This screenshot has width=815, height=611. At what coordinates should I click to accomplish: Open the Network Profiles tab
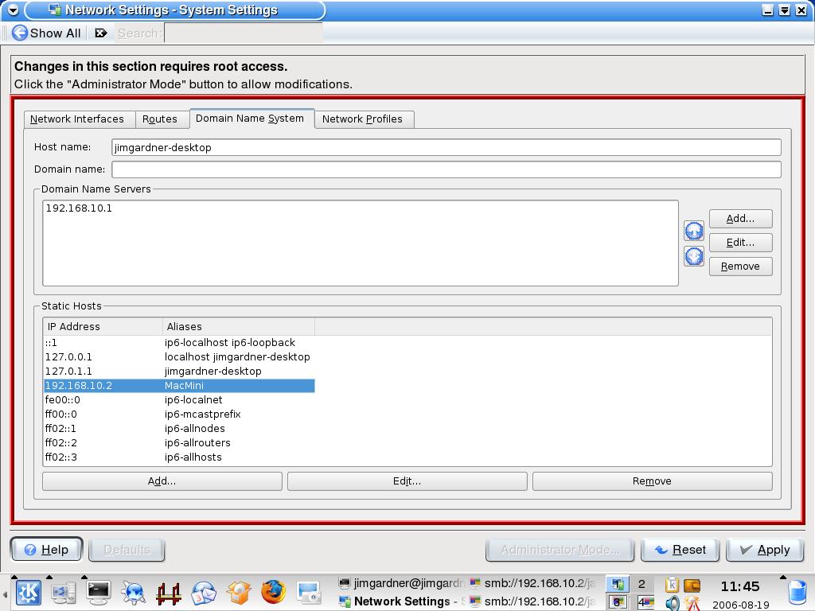click(x=362, y=119)
